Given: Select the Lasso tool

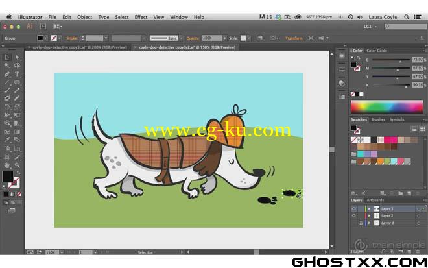Looking at the screenshot, I should point(18,66).
